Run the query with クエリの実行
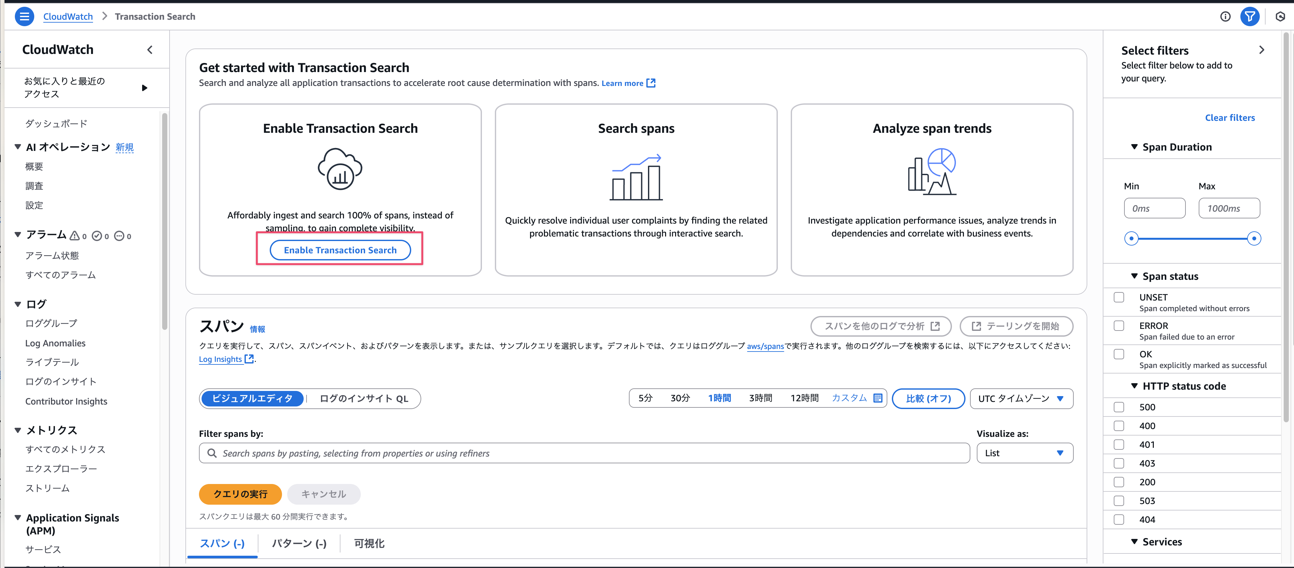The image size is (1294, 568). tap(240, 494)
